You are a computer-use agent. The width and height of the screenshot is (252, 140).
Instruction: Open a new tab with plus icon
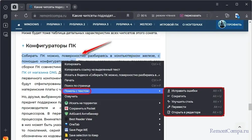pyautogui.click(x=75, y=7)
